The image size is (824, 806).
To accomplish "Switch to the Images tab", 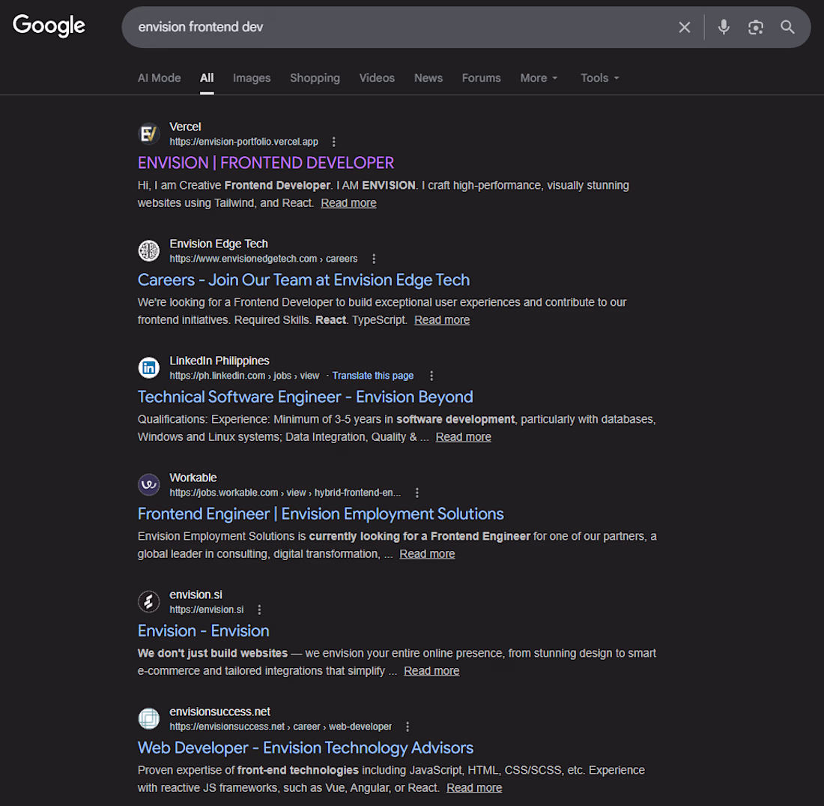I will coord(252,78).
